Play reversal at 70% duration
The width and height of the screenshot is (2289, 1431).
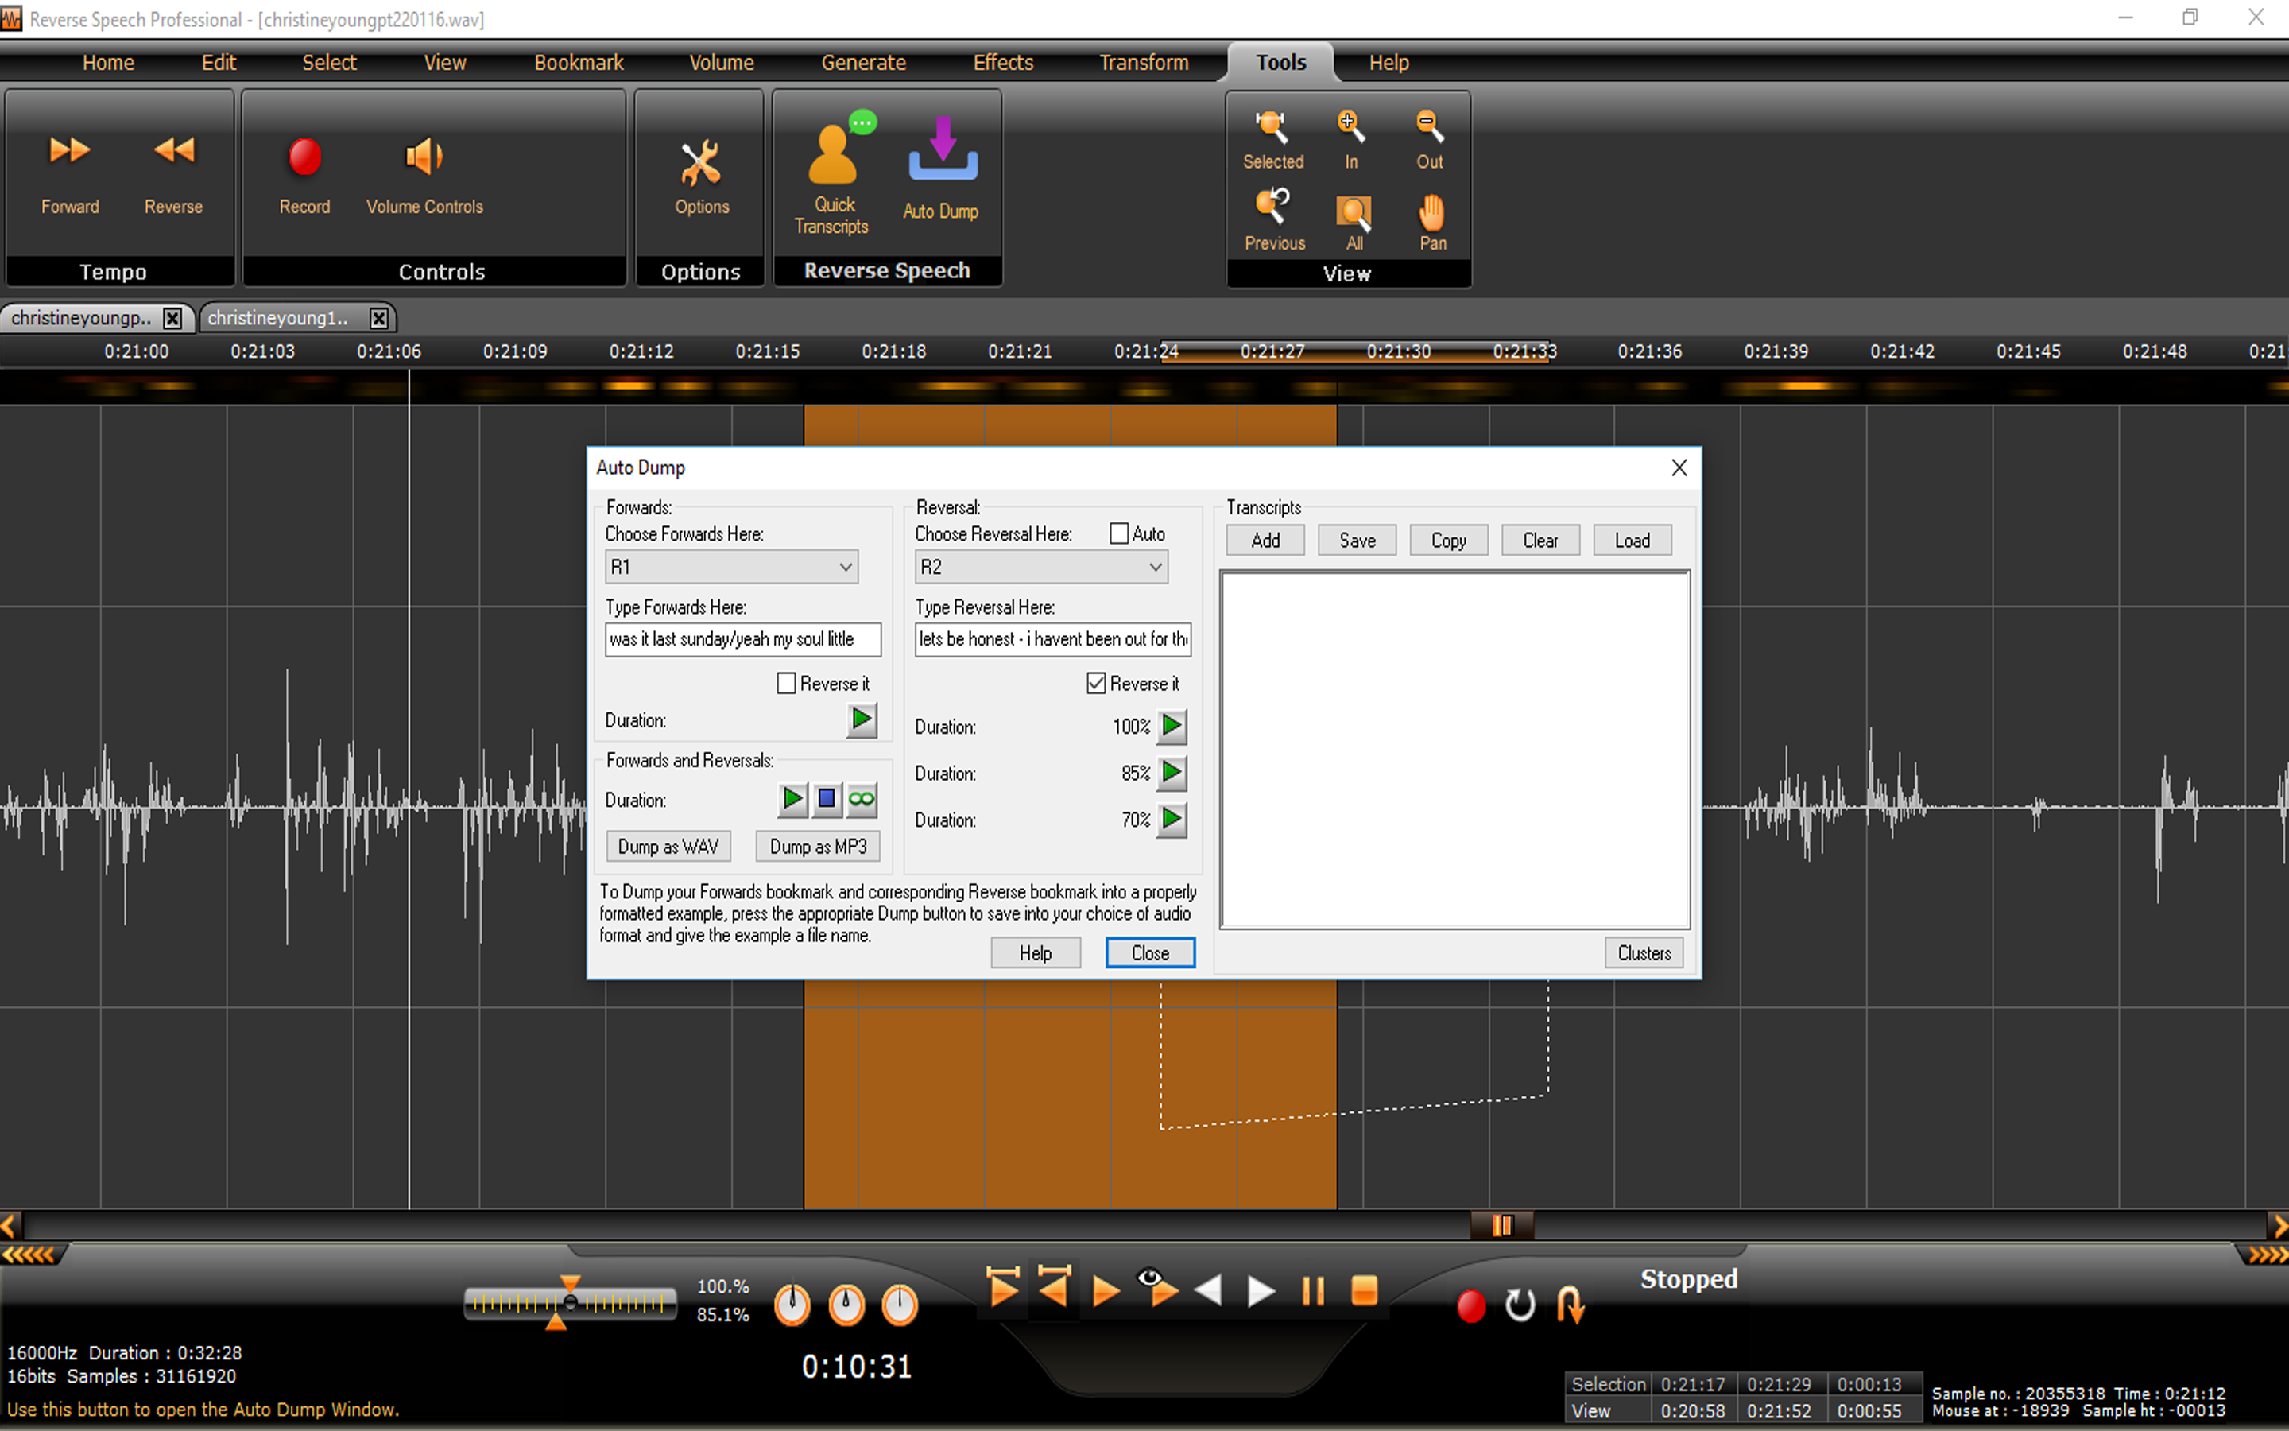(x=1171, y=820)
